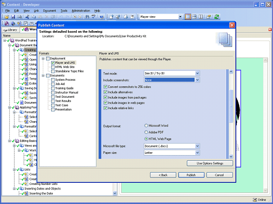
Task: Click the outline tree scroll down arrow
Action: coord(115,193)
